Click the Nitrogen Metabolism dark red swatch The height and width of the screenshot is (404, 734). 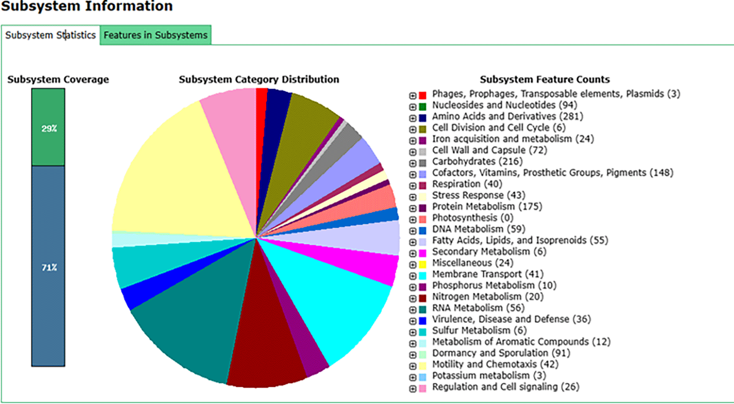point(422,298)
